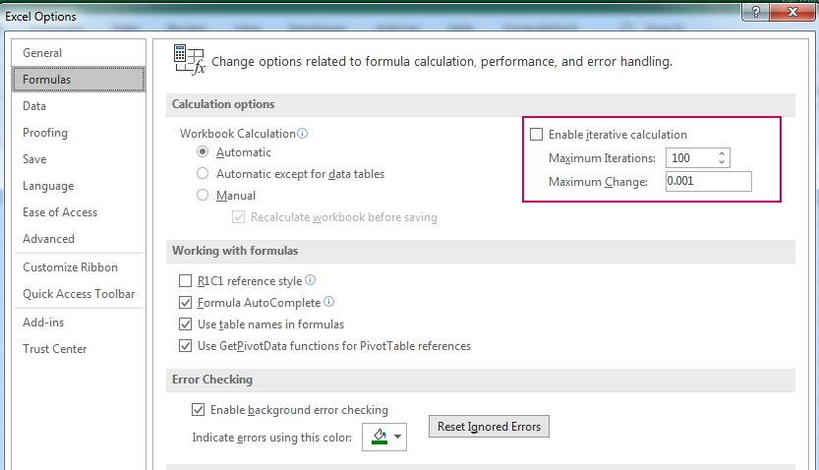Select the Formulas category in sidebar
Image resolution: width=819 pixels, height=470 pixels.
click(x=79, y=80)
